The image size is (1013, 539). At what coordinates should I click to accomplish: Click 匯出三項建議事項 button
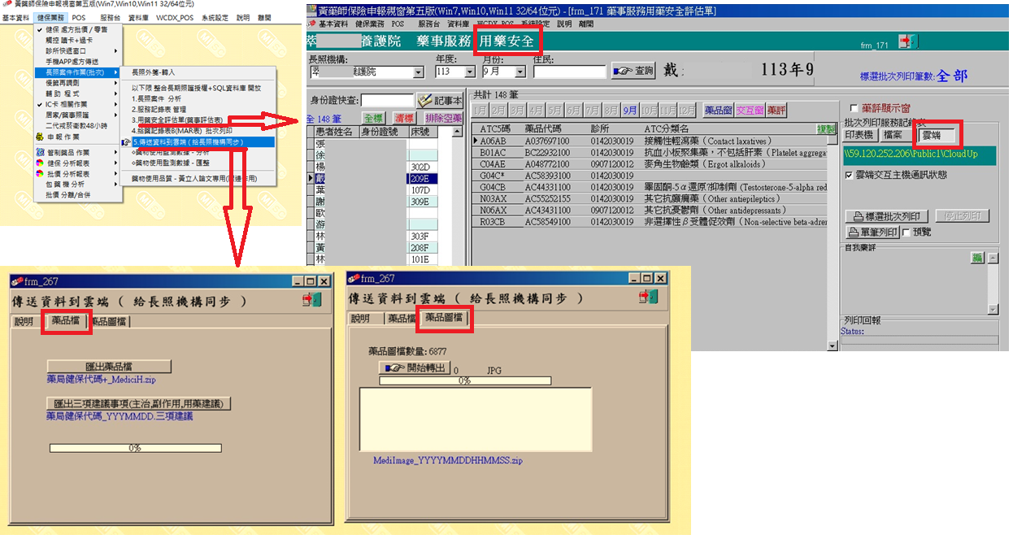tap(140, 403)
